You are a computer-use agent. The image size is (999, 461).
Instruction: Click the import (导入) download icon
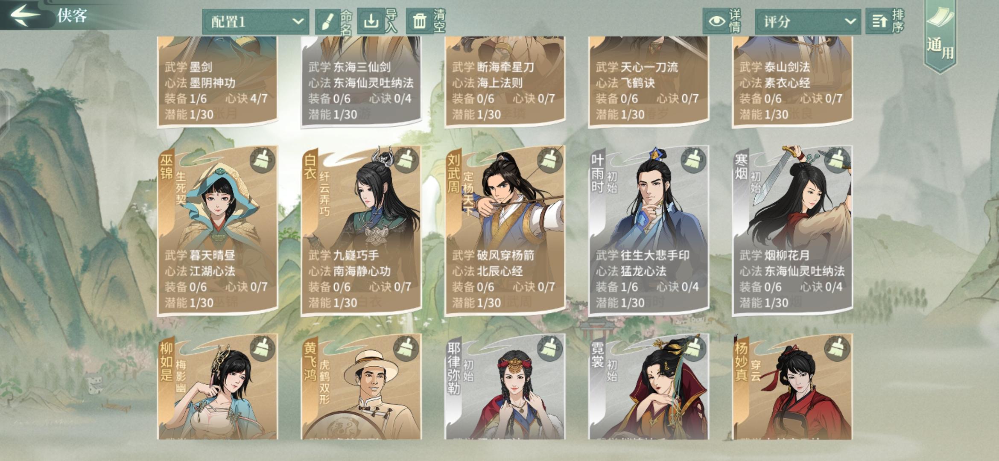371,20
